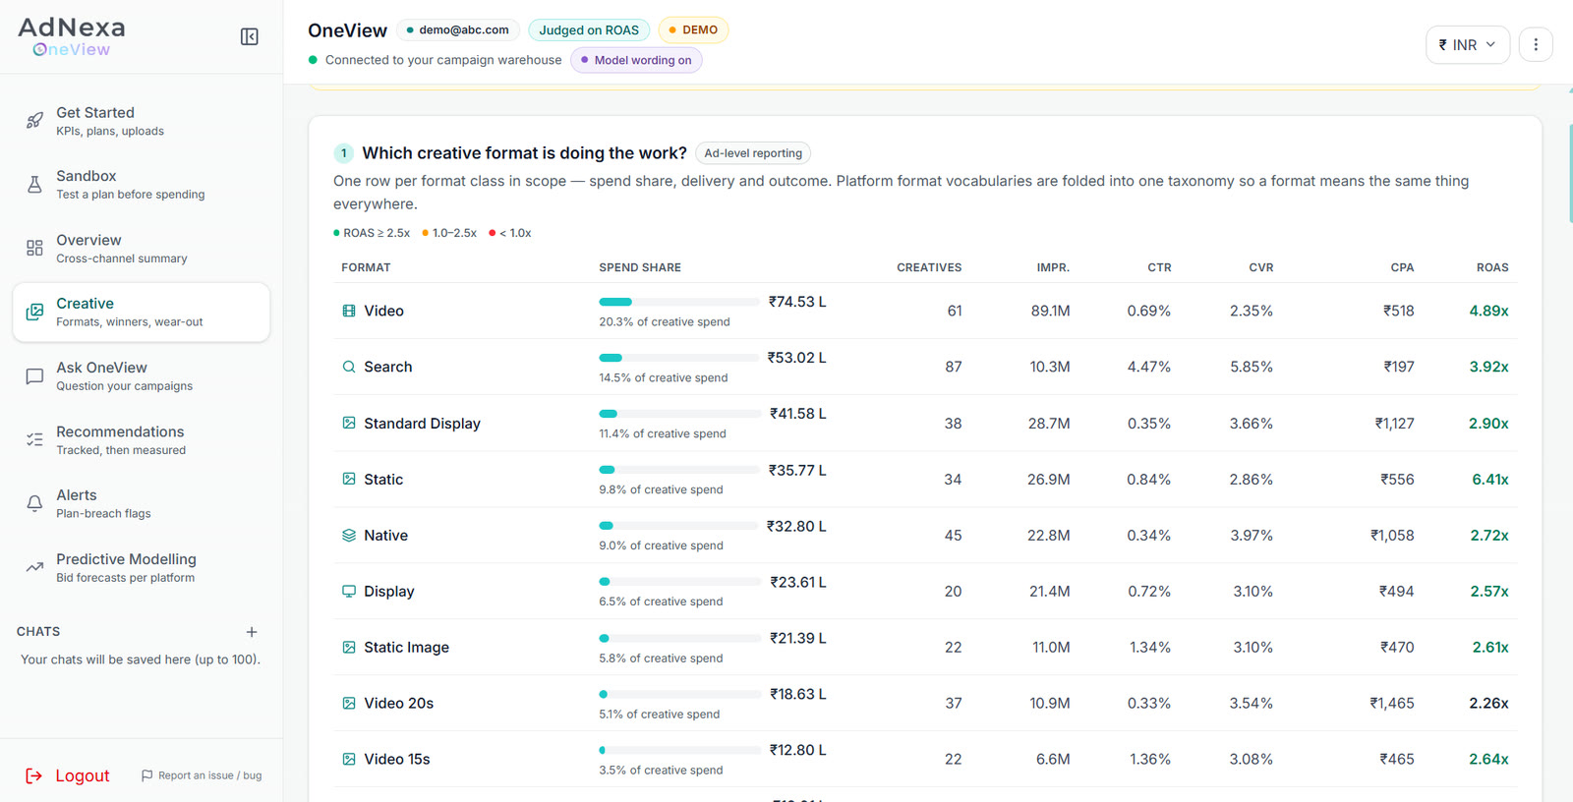Click the Judged on ROAS badge

tap(589, 30)
